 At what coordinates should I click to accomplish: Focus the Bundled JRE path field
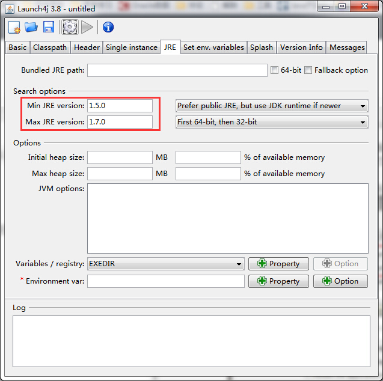tap(177, 70)
